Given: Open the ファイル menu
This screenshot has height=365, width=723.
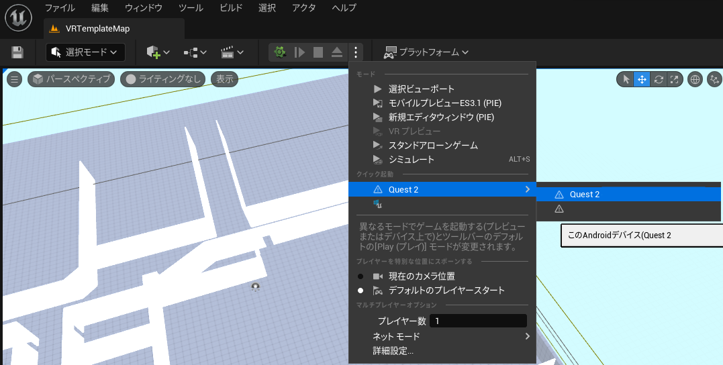Looking at the screenshot, I should coord(60,8).
